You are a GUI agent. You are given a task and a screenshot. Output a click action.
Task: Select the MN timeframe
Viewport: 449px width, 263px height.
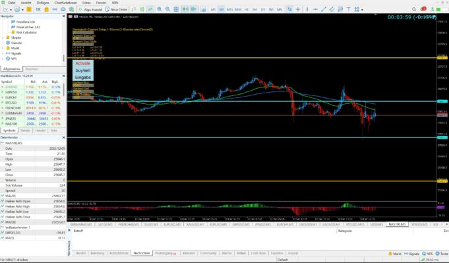[280, 9]
